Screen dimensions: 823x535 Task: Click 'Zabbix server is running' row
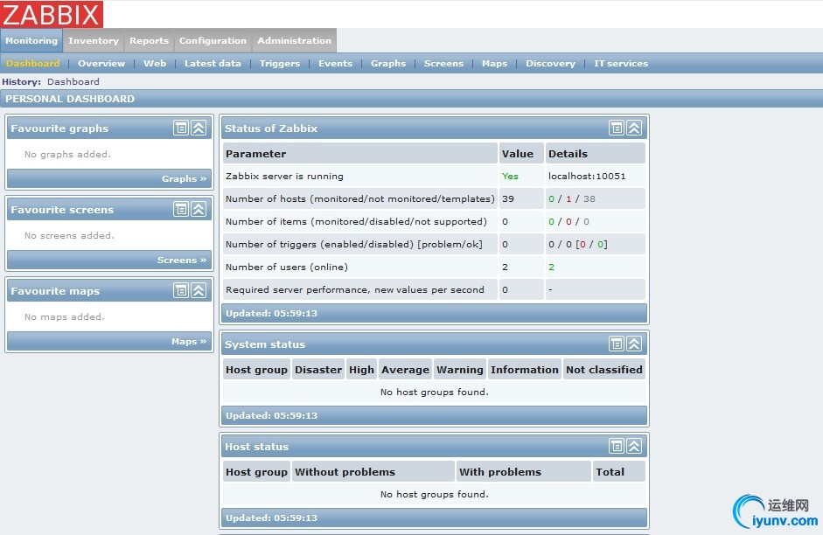434,177
